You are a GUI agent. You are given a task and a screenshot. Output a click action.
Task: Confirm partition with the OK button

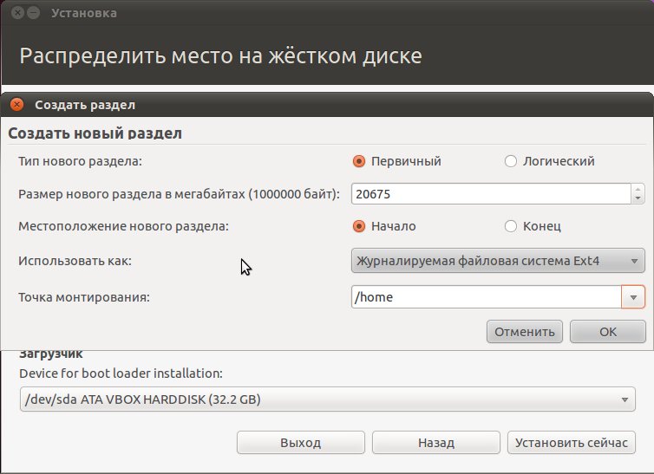click(x=608, y=332)
